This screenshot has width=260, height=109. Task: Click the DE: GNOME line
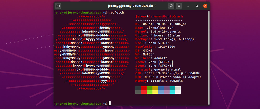pyautogui.click(x=144, y=51)
